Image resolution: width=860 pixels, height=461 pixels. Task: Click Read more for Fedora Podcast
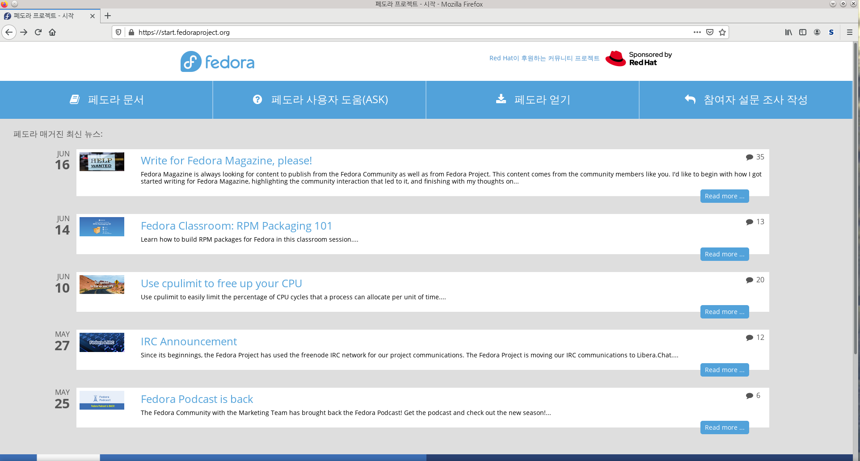pos(725,427)
